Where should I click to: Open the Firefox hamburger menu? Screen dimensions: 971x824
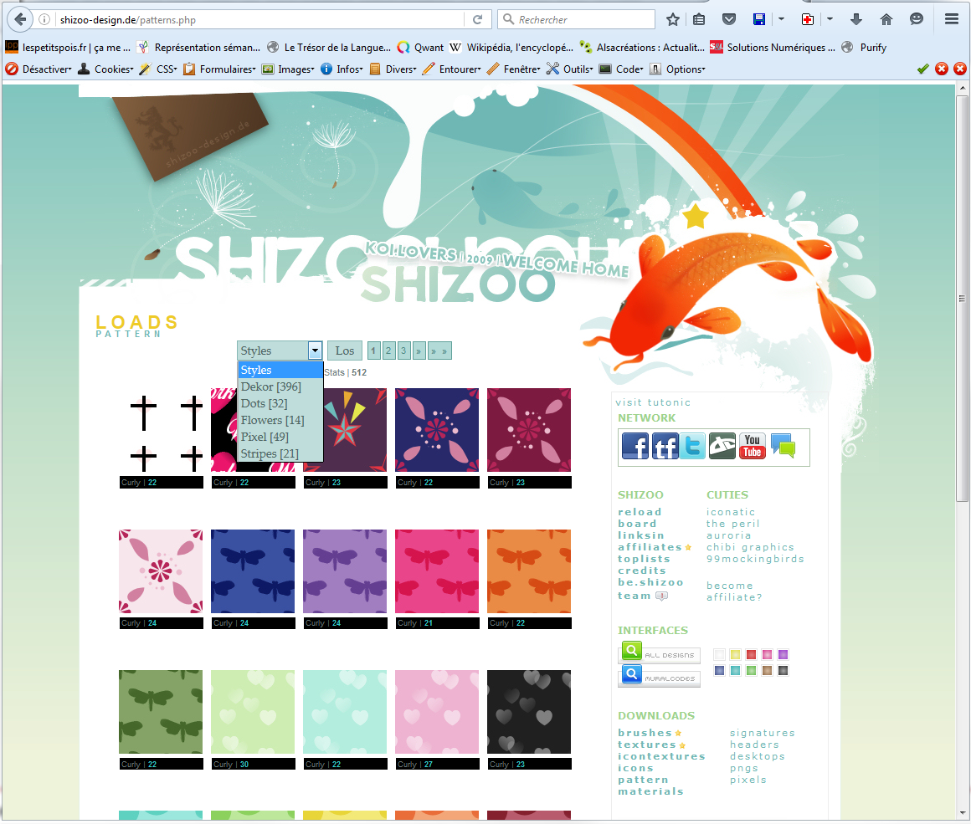pyautogui.click(x=952, y=20)
